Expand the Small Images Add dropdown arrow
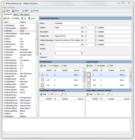Screen dimensions: 135x140 (49, 66)
